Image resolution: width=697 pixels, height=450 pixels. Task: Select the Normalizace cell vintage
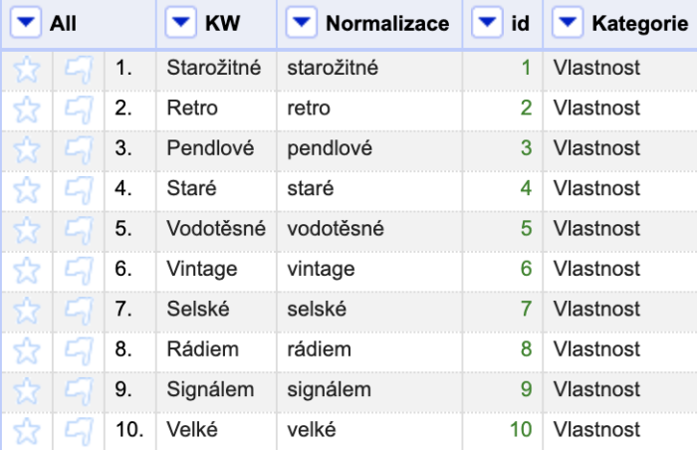point(369,269)
